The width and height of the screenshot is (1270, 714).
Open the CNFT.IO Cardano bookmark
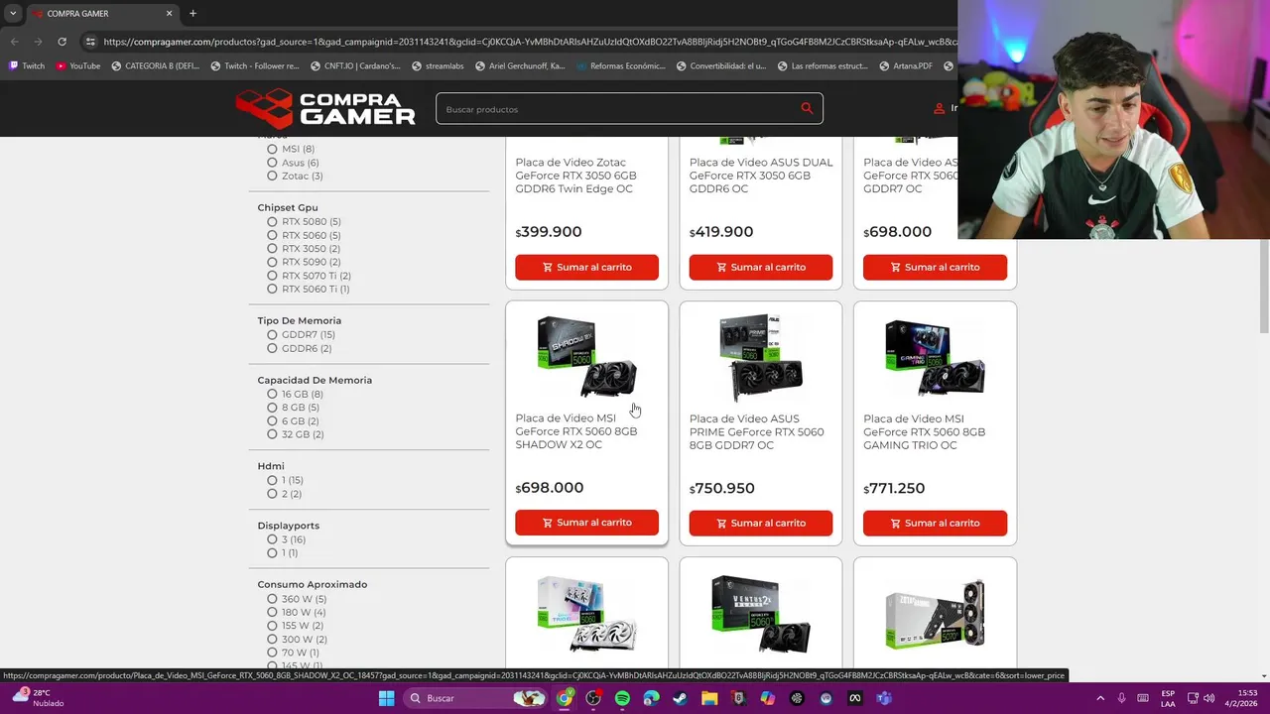click(x=354, y=66)
